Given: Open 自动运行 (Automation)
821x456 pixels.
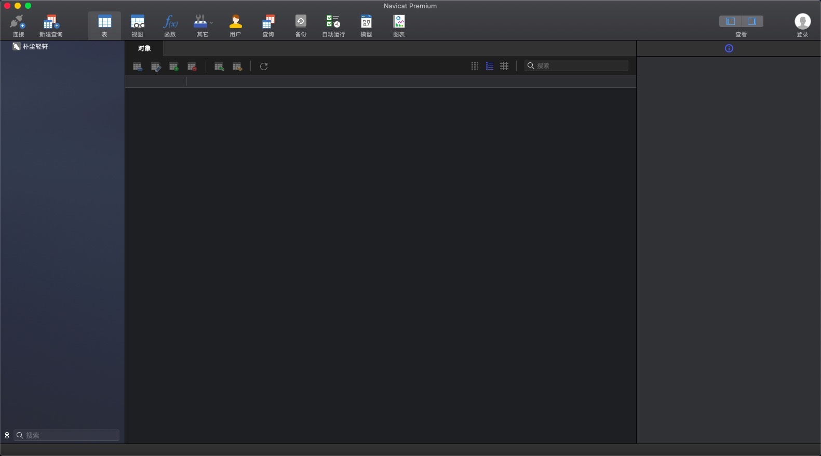Looking at the screenshot, I should 333,25.
